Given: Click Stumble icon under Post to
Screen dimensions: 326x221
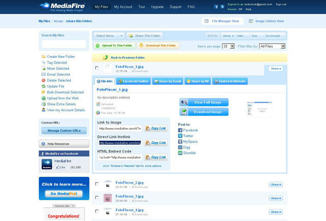Looking at the screenshot, I should coord(180,153).
